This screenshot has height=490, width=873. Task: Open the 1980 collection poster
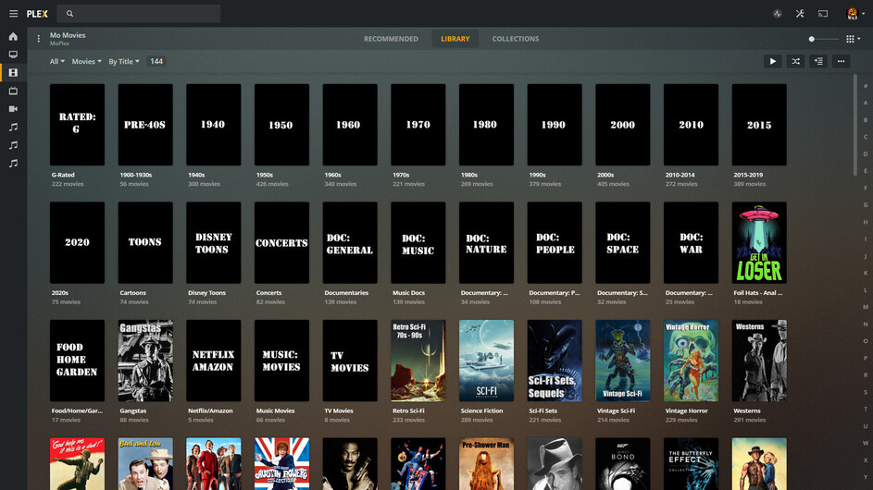[x=486, y=125]
